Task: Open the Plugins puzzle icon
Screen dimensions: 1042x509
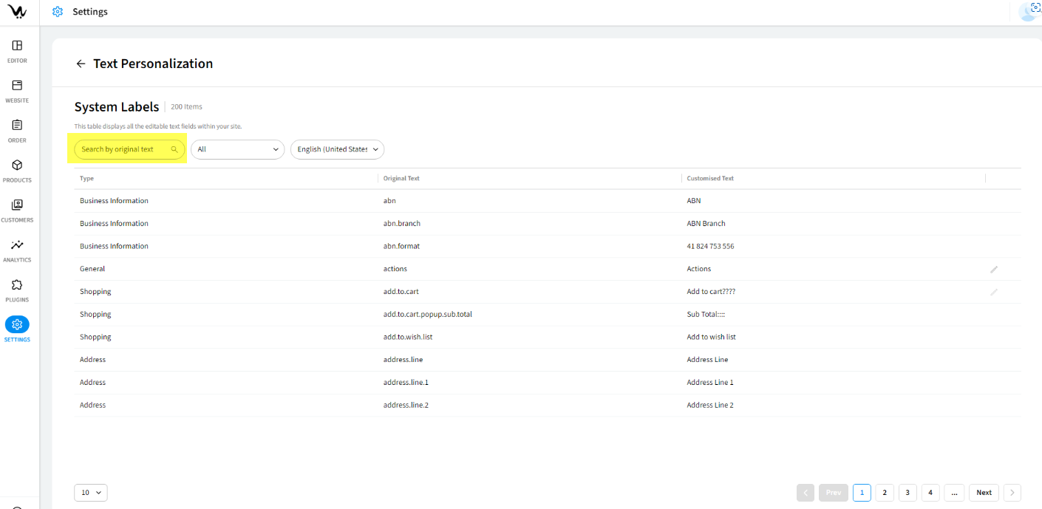Action: (x=17, y=285)
